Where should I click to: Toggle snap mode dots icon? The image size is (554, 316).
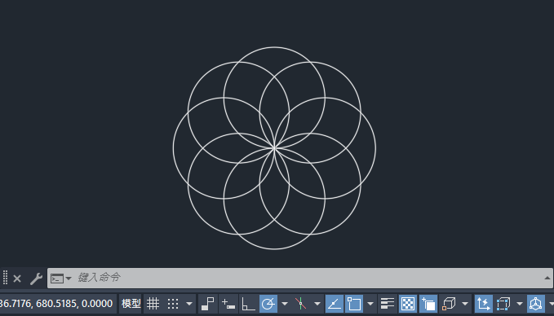pyautogui.click(x=173, y=304)
